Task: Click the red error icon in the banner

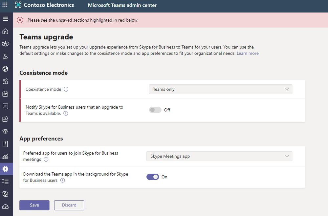Action: (20, 20)
